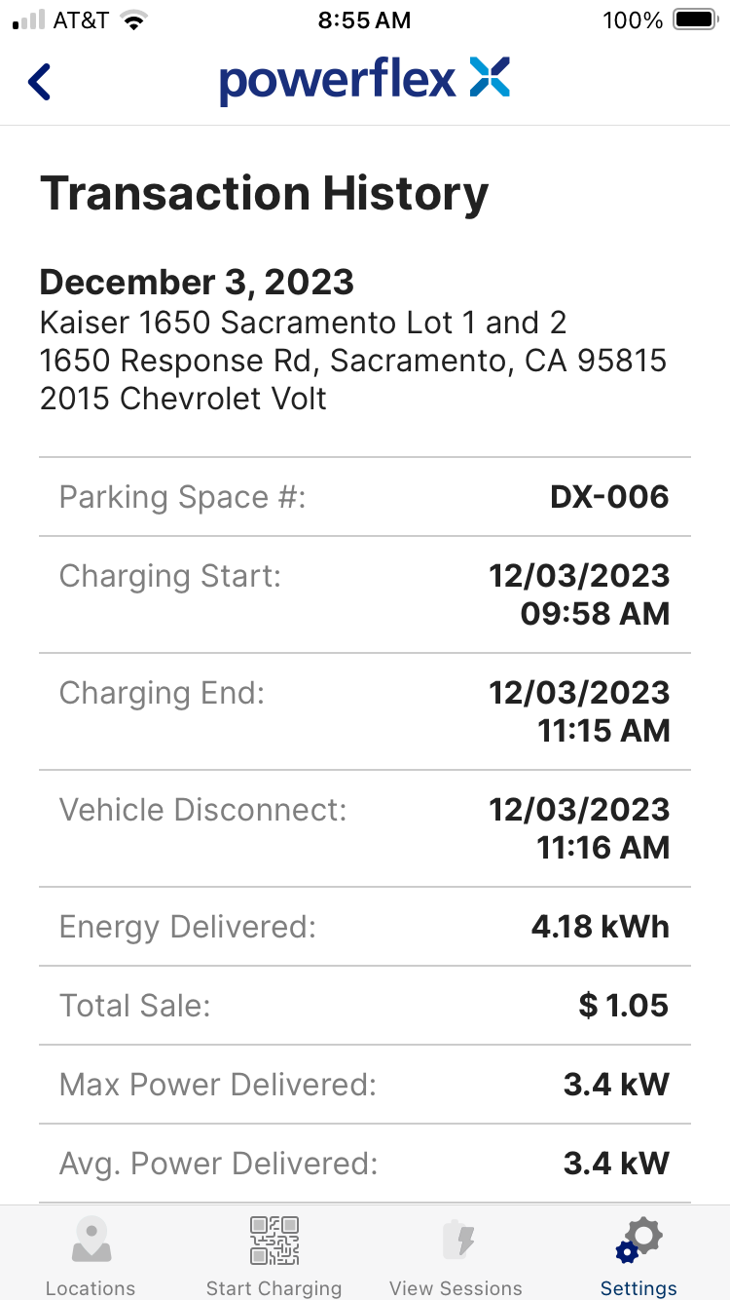
Task: Tap the 2015 Chevrolet Volt vehicle text
Action: (183, 399)
